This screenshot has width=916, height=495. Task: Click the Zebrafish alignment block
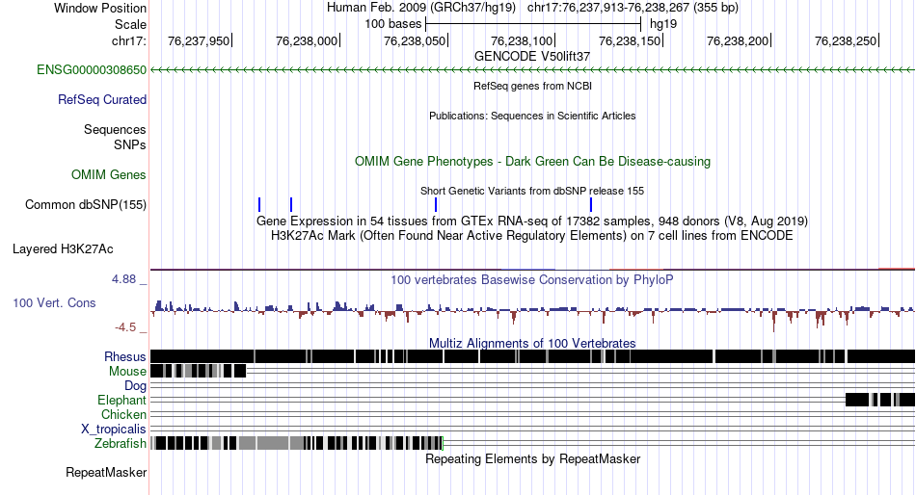(x=297, y=443)
